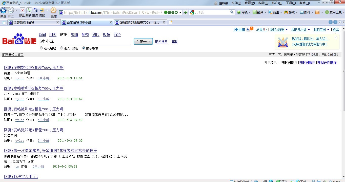
Task: Open the 翻译 translate tool
Action: coord(258,12)
